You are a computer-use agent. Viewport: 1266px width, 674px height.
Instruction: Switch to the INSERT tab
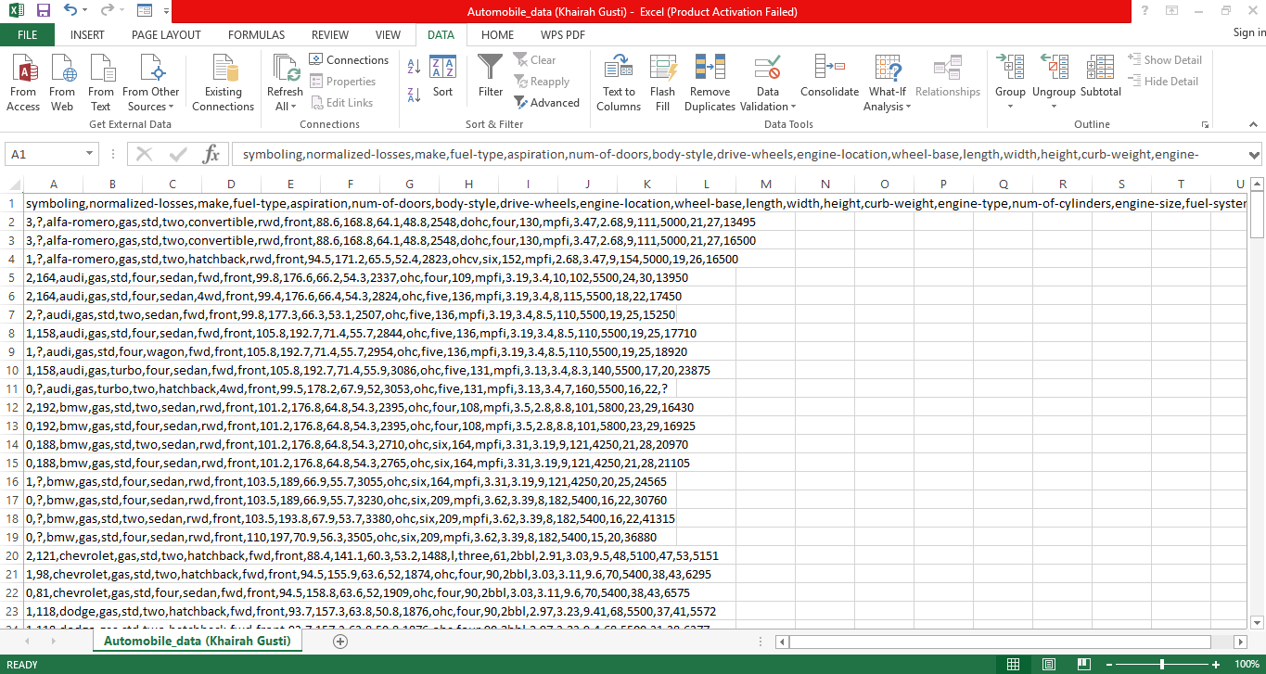[x=87, y=35]
